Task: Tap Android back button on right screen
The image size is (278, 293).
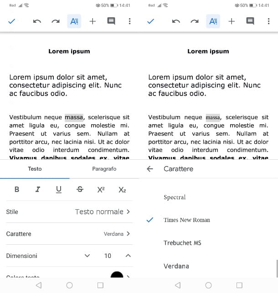Action: (178, 285)
